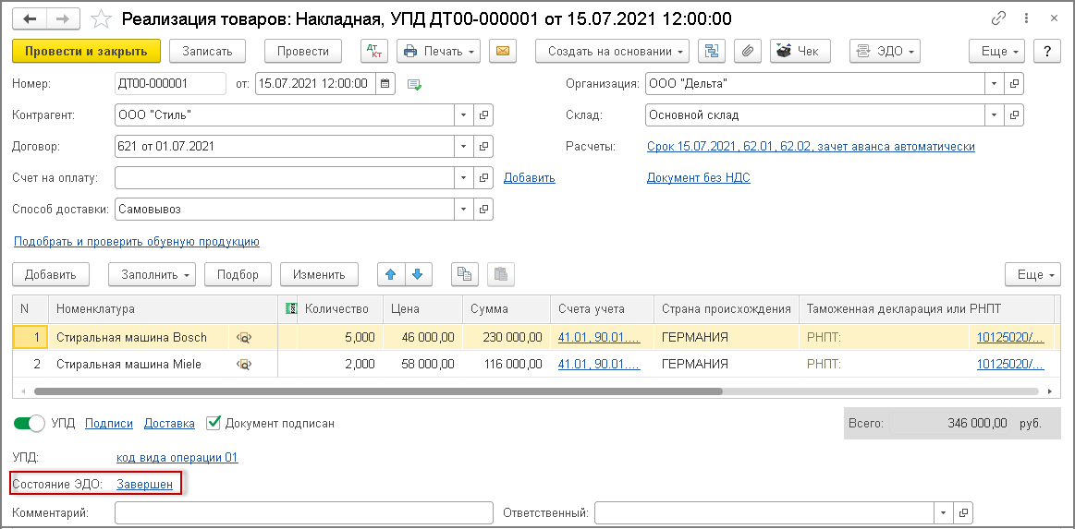The width and height of the screenshot is (1075, 529).
Task: Open the vertical three-dot menu in title bar
Action: tap(1026, 18)
